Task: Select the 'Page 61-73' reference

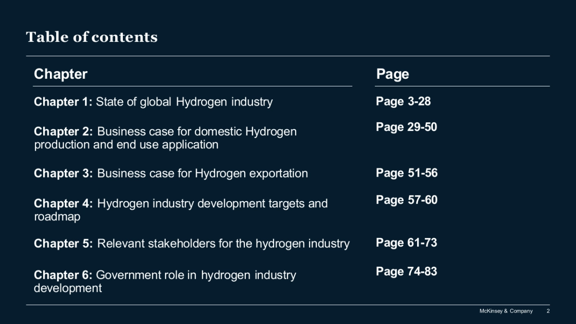Action: (407, 243)
